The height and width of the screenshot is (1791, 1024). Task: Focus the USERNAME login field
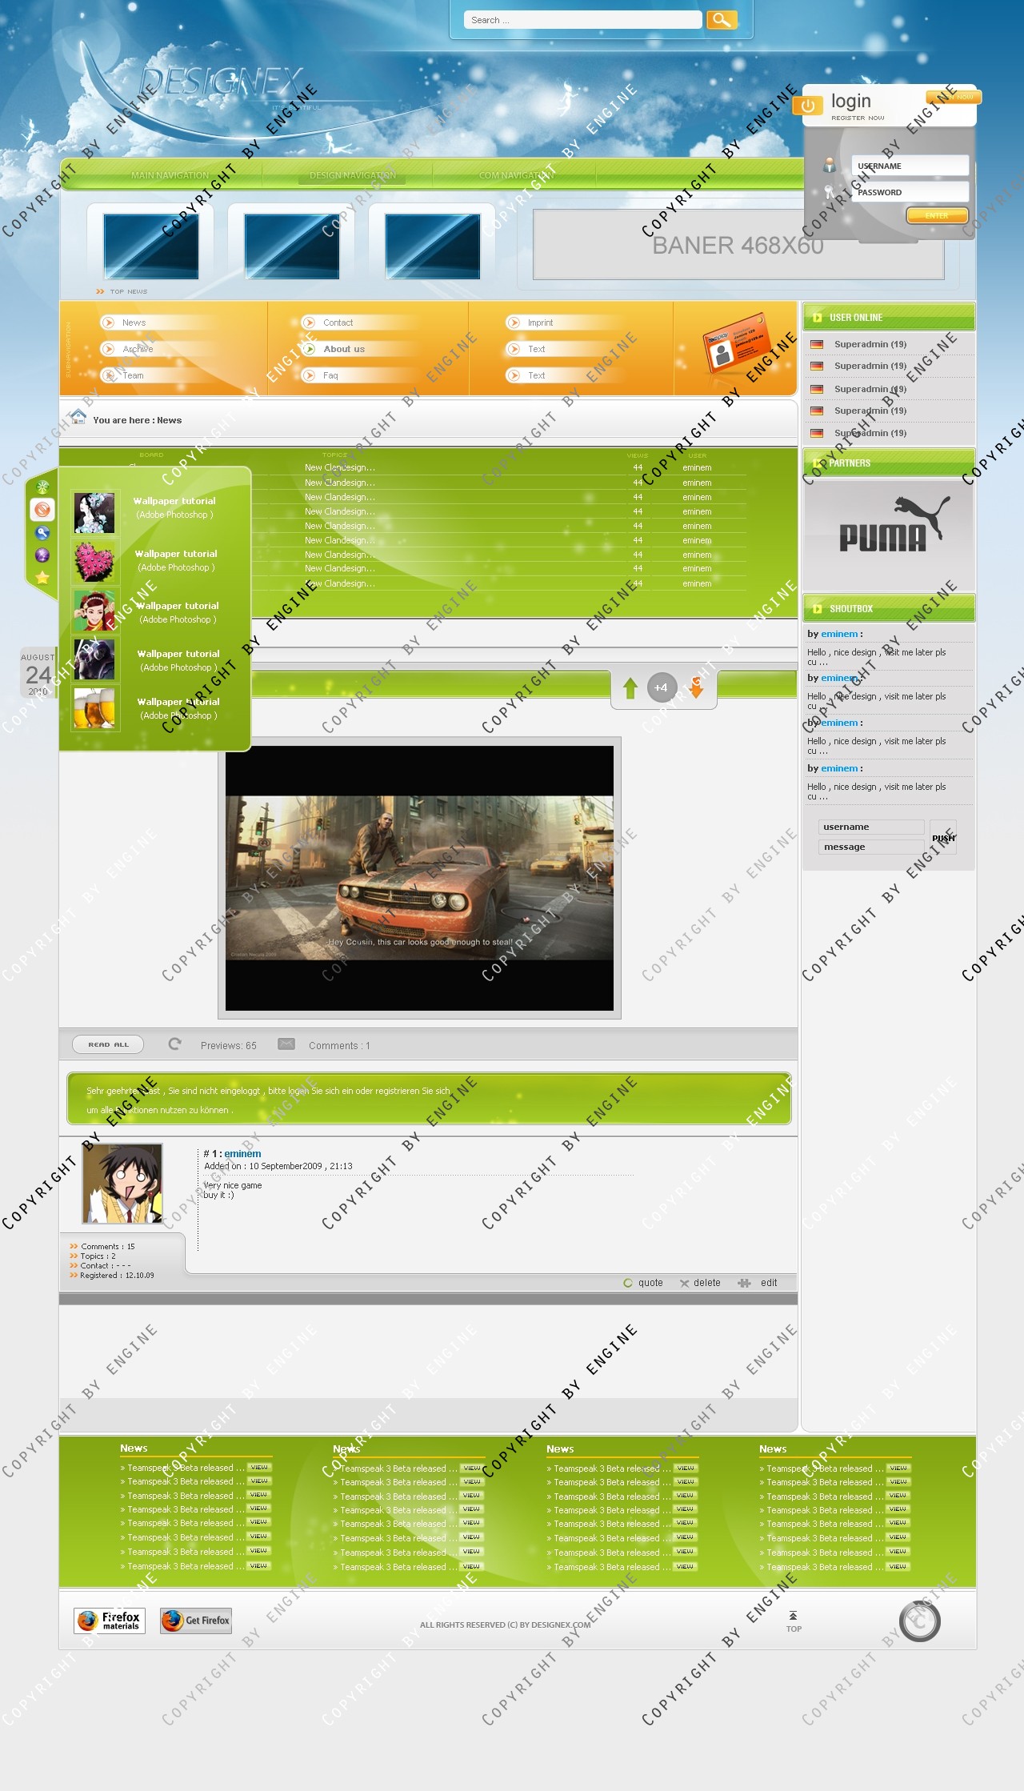(x=910, y=166)
